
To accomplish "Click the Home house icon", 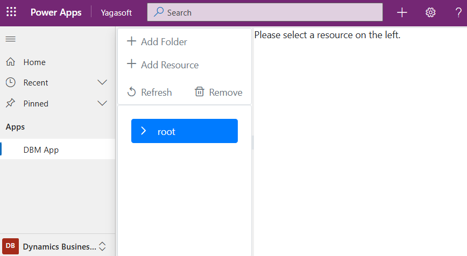I will 10,62.
